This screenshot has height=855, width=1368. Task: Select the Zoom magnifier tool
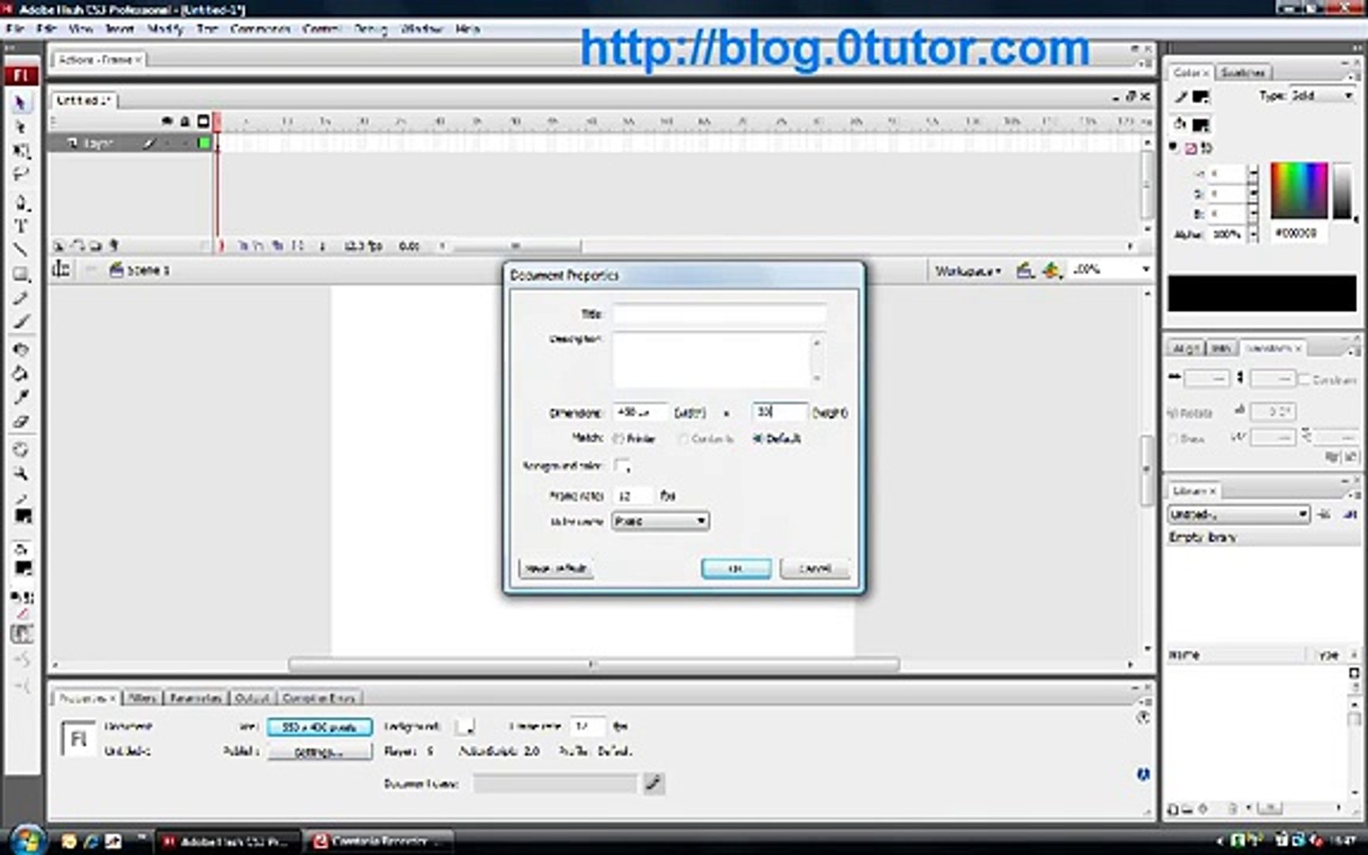click(x=21, y=473)
